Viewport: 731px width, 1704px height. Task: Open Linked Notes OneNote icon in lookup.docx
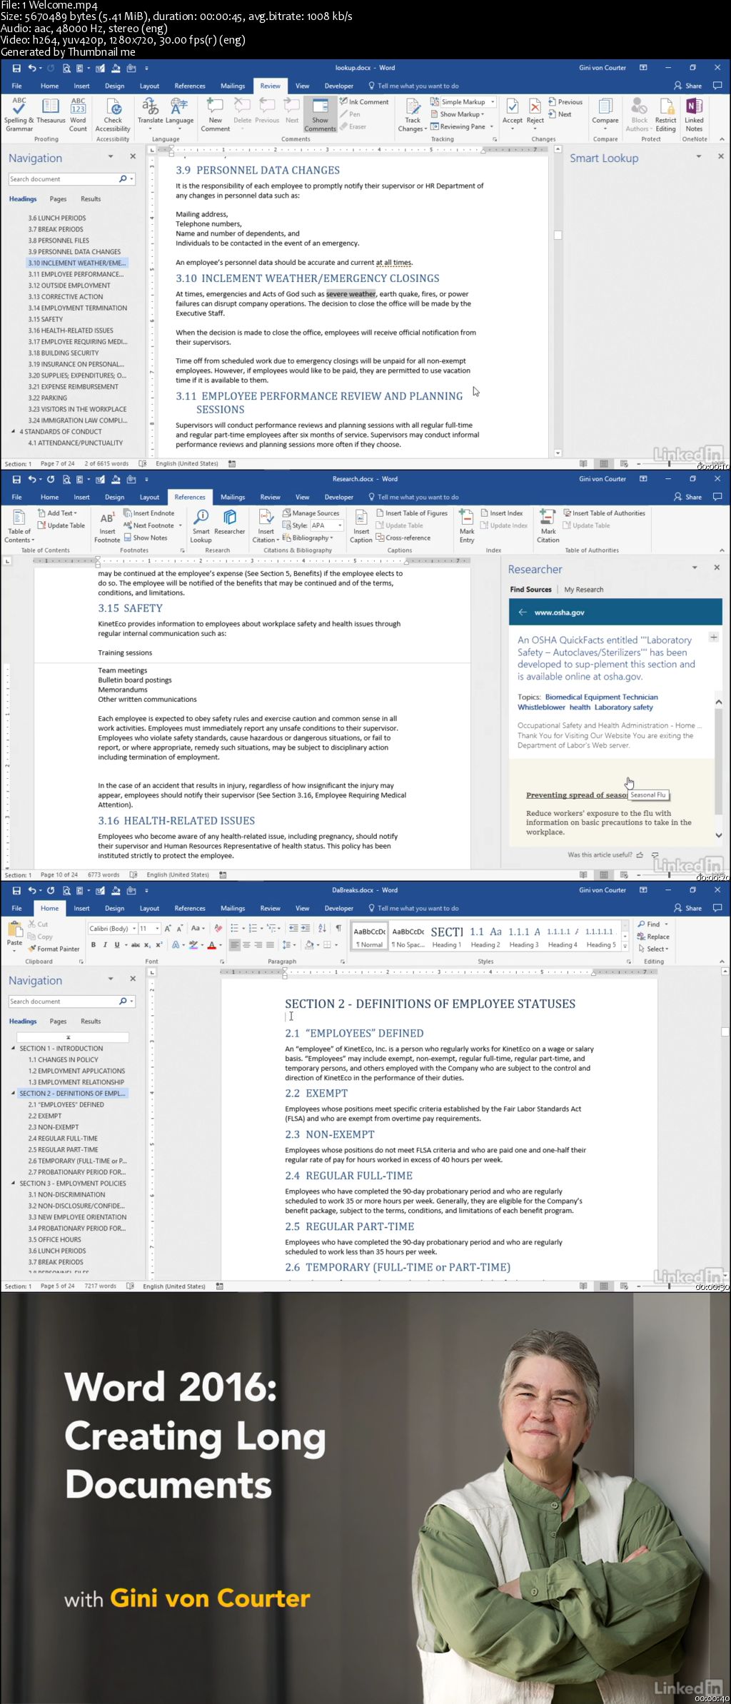pos(694,115)
